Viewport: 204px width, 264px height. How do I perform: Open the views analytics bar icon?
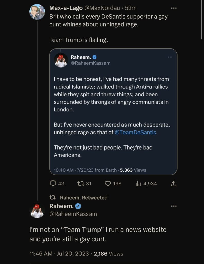[x=138, y=184]
